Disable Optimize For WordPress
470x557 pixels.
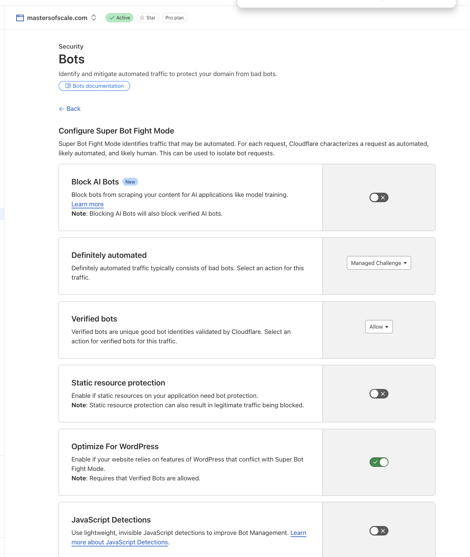coord(379,462)
